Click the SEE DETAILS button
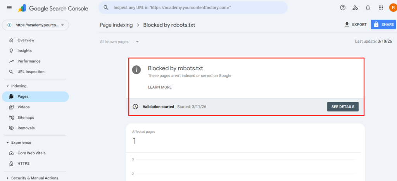397x181 pixels. point(343,107)
